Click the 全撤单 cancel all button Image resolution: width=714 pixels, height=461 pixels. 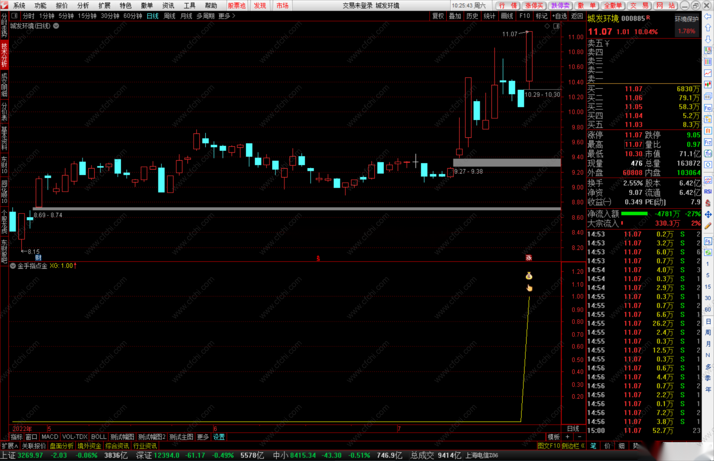tap(613, 5)
